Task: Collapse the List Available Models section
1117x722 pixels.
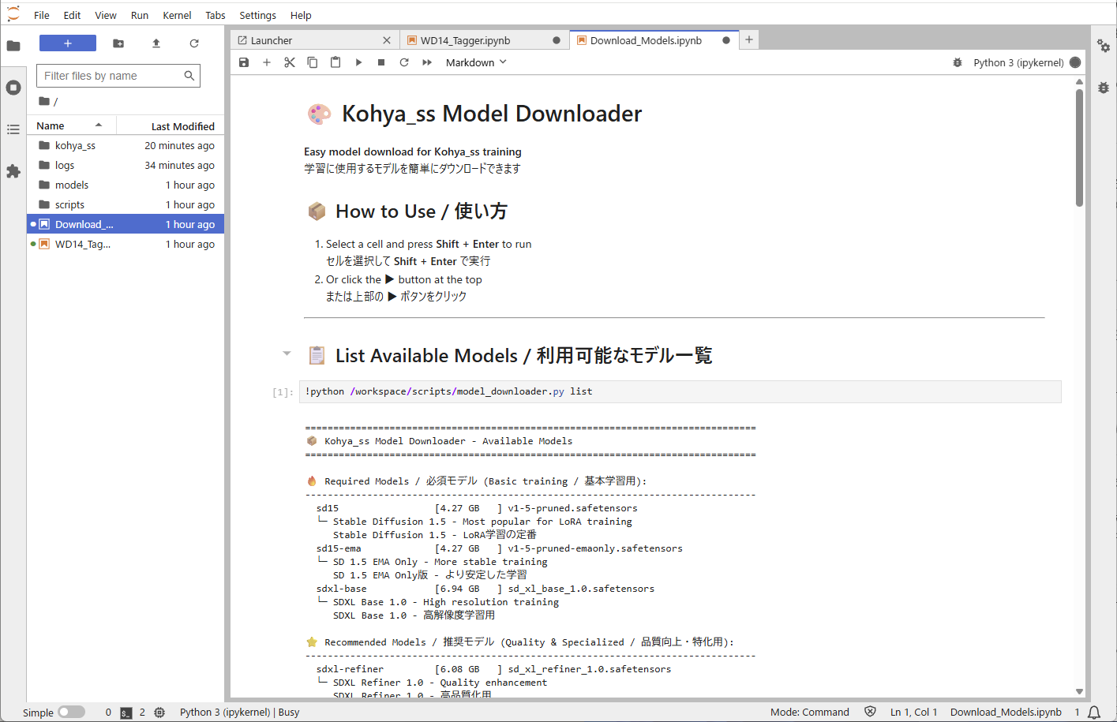Action: tap(286, 354)
